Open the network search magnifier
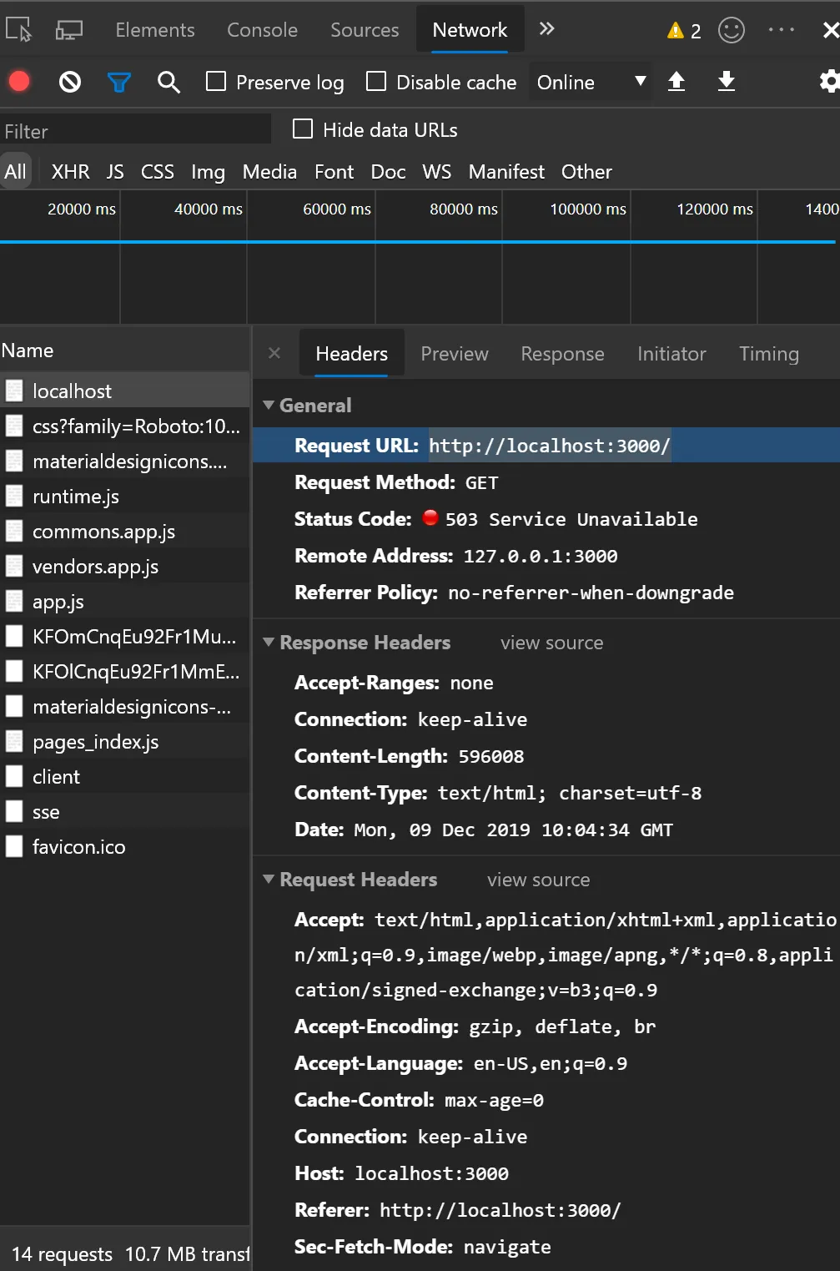840x1271 pixels. [x=169, y=82]
